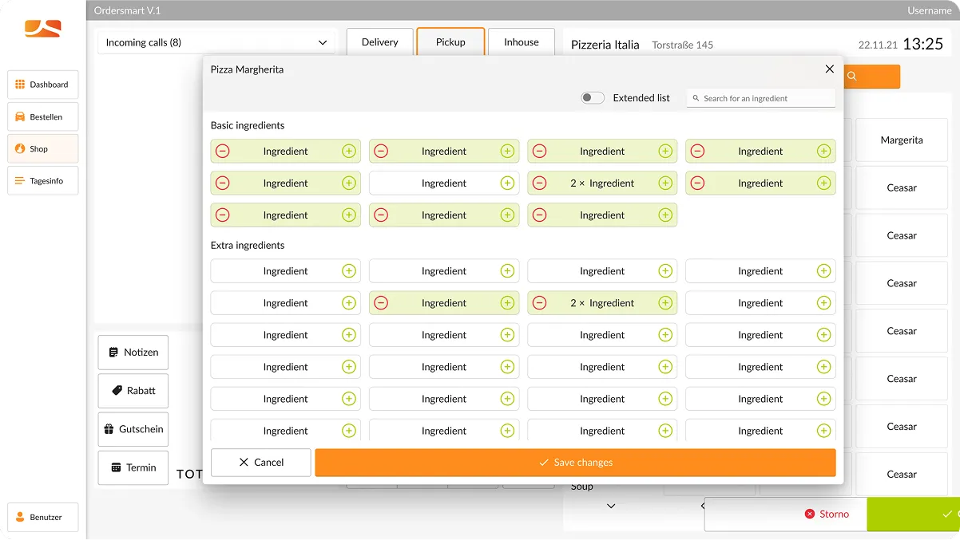Add an Extra ingredient using its plus button
This screenshot has width=960, height=540.
tap(348, 270)
